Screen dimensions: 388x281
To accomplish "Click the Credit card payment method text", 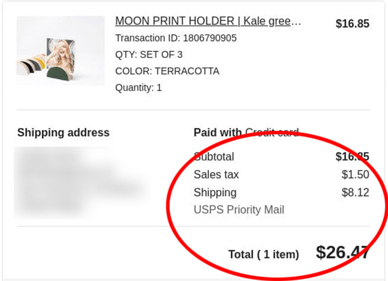I will coord(272,133).
